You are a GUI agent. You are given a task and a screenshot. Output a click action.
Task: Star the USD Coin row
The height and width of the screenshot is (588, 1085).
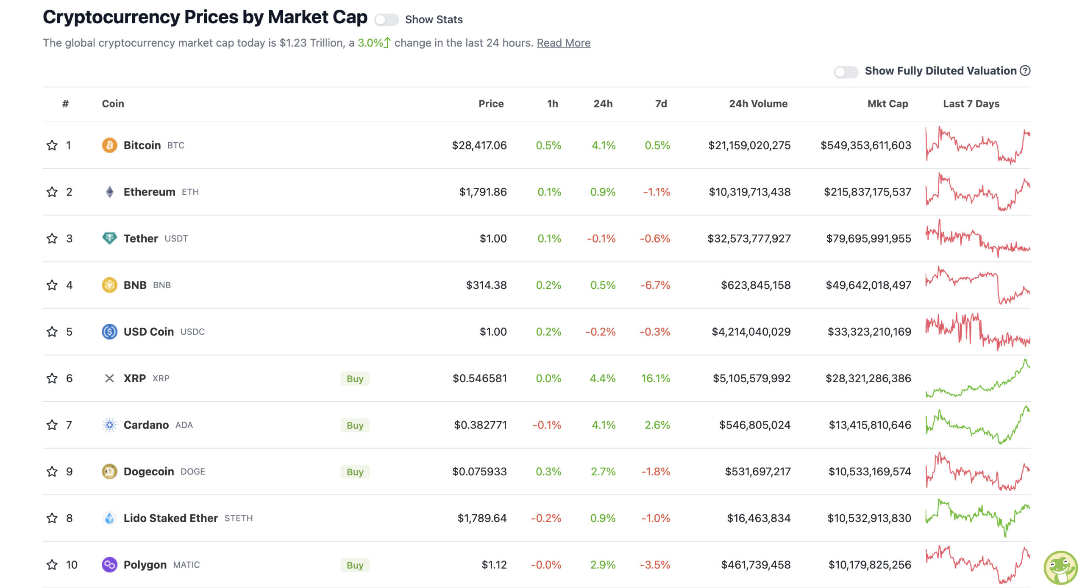[x=52, y=331]
